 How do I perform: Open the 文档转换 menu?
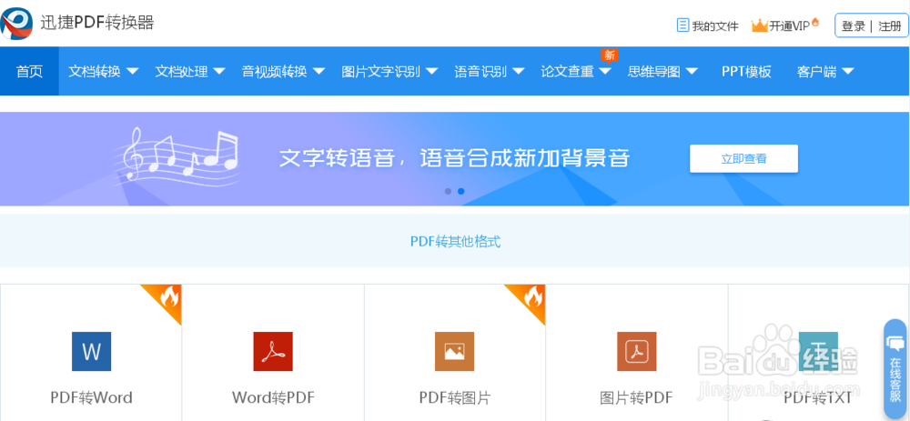[95, 71]
